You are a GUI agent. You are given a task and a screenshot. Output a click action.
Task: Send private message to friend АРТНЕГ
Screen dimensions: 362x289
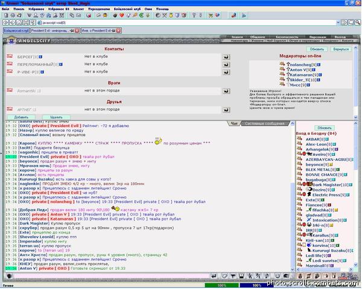pos(226,110)
